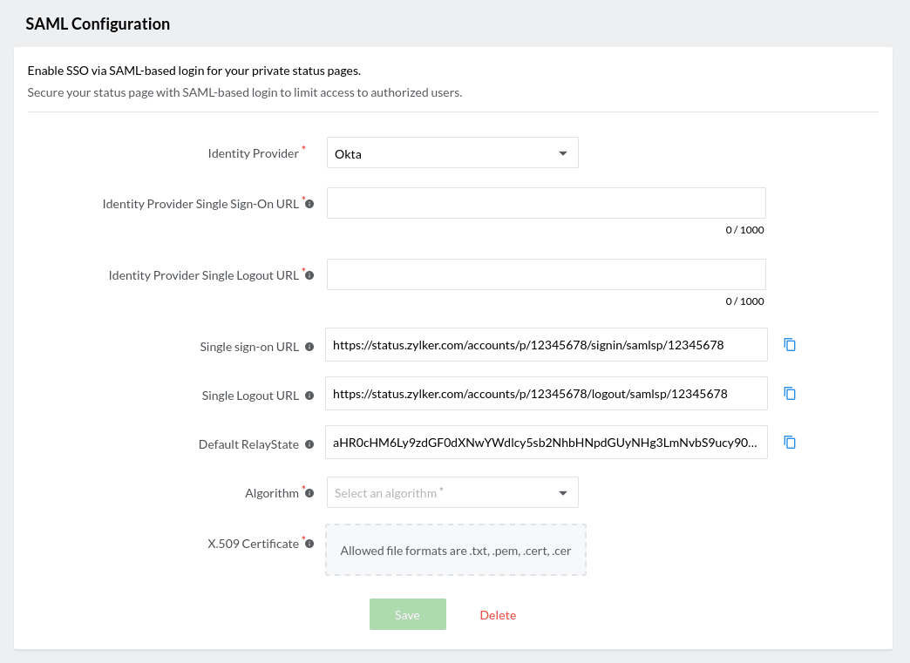Click the Default RelayState text field
The width and height of the screenshot is (910, 663).
point(546,443)
